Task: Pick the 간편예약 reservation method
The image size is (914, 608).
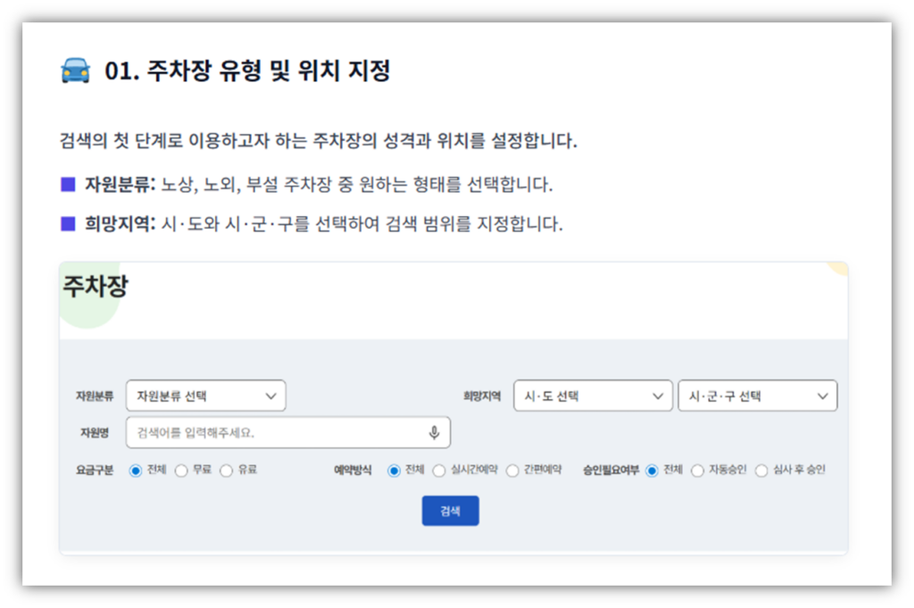Action: point(512,471)
